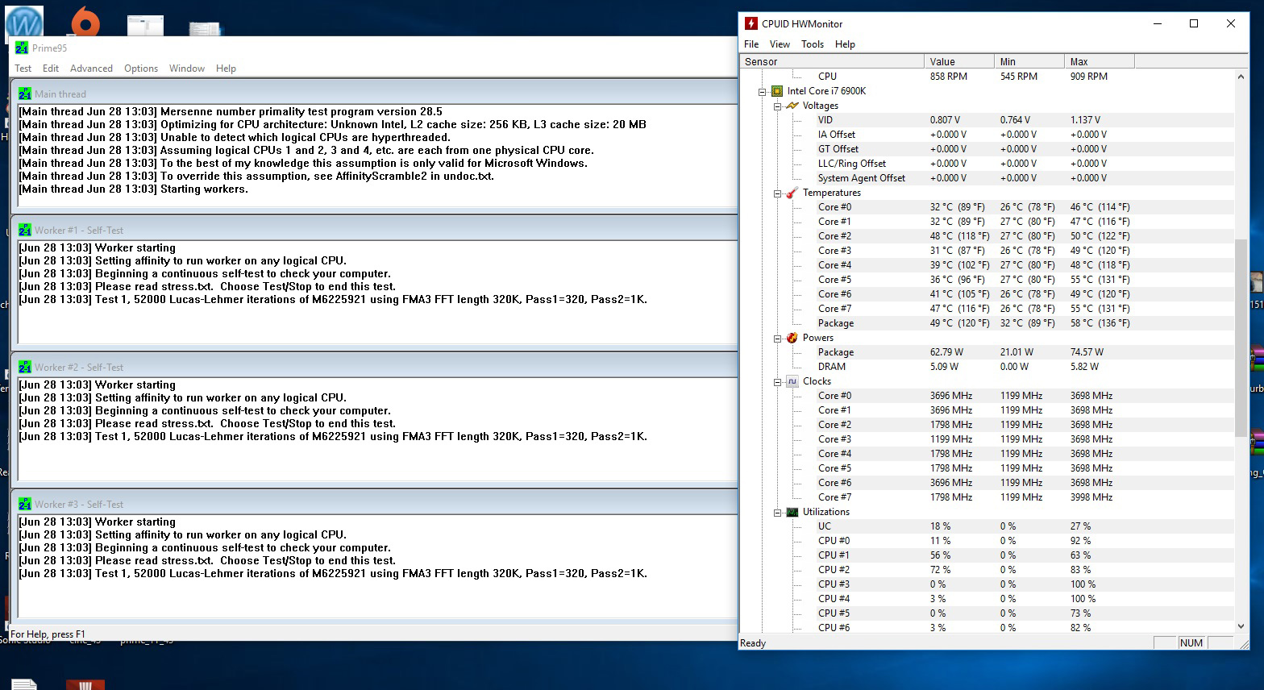Viewport: 1264px width, 690px height.
Task: Open HWMonitor View menu
Action: 780,44
